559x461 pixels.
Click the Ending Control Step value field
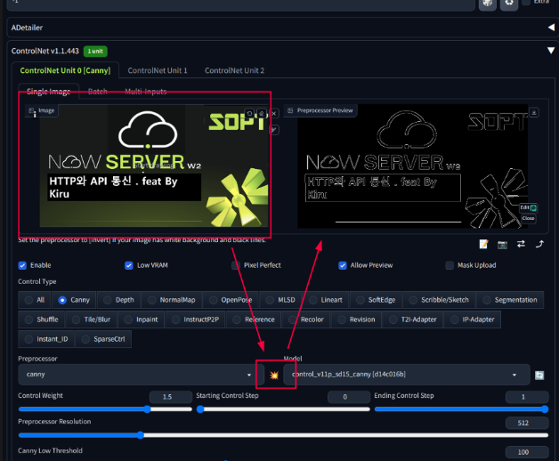(527, 397)
